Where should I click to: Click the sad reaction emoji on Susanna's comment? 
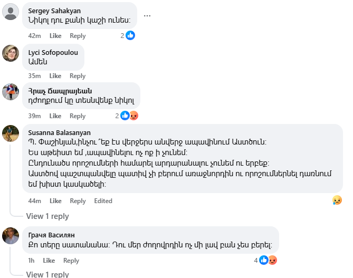click(337, 200)
